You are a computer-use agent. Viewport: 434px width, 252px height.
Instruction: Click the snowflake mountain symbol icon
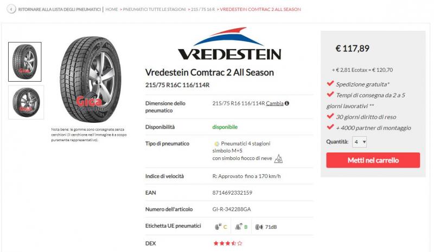(278, 158)
